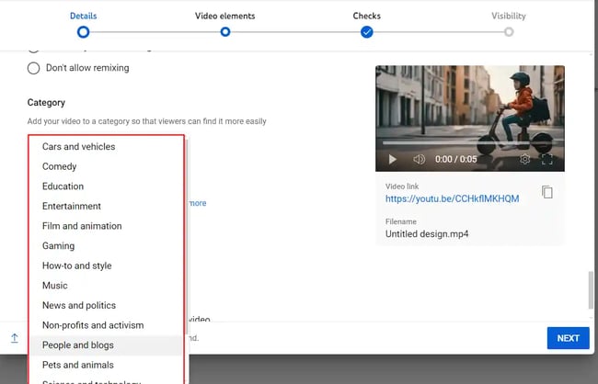Choose How-to and style category
The image size is (598, 384).
(106, 265)
